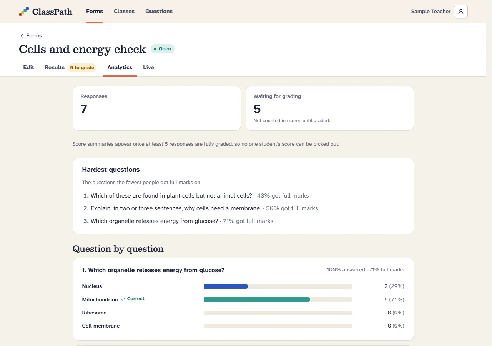Click the Mitochondrion green progress bar
The image size is (492, 346).
(x=257, y=299)
